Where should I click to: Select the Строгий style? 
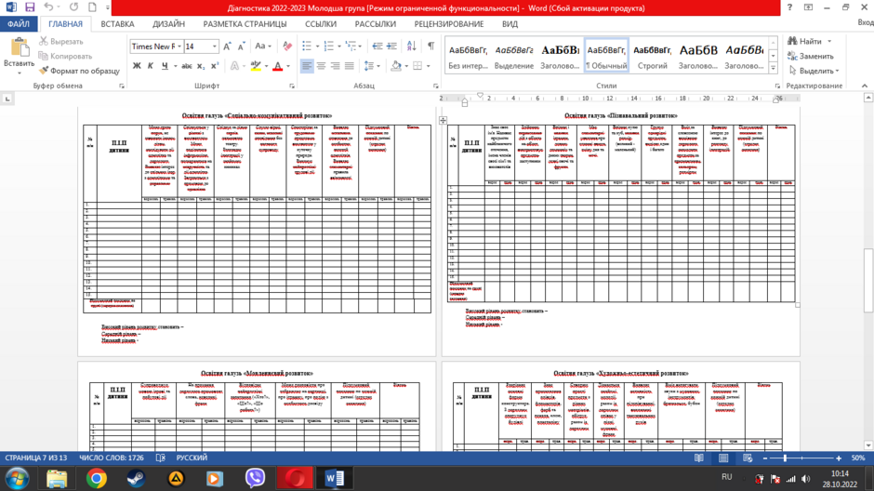[652, 57]
